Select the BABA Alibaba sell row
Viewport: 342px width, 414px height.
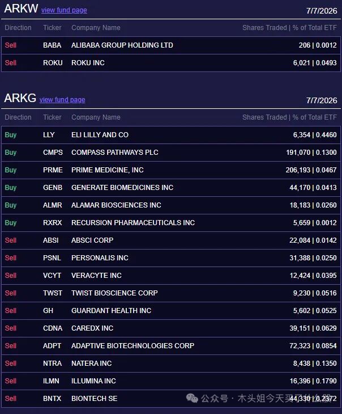(171, 45)
